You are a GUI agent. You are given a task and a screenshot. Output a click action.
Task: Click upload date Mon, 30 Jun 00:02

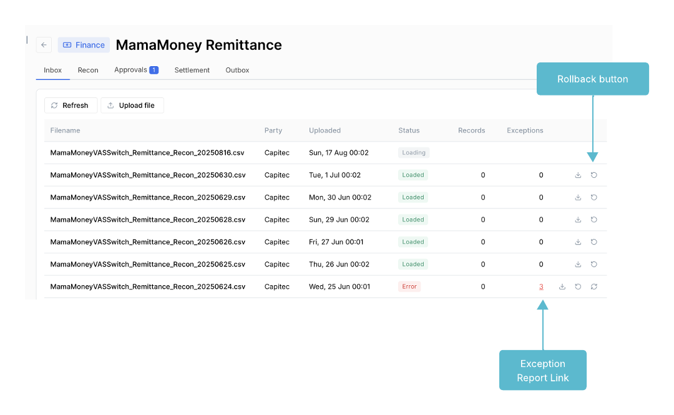pos(340,197)
